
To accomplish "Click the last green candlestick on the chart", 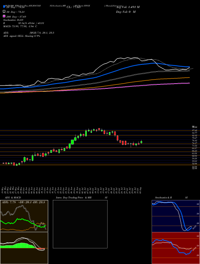I will click(141, 142).
